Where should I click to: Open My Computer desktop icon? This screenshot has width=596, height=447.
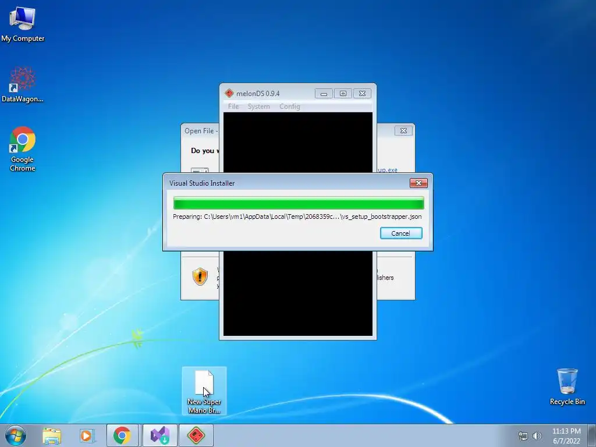pos(23,24)
